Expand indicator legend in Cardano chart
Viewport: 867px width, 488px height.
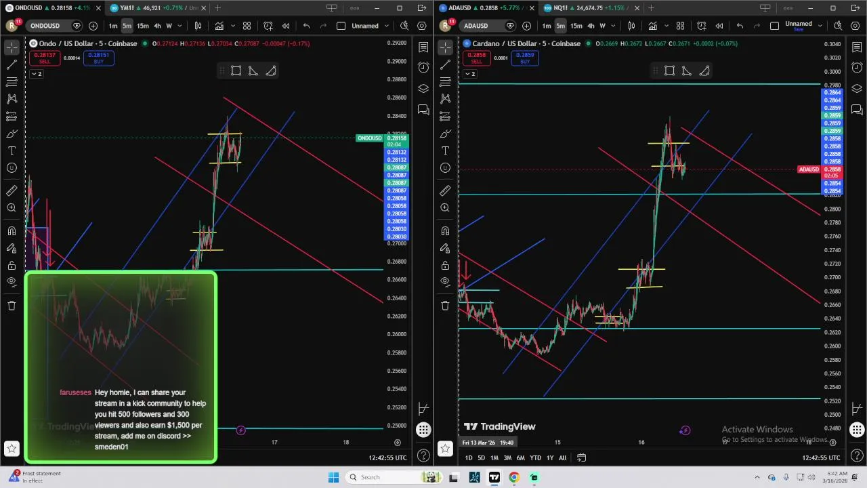tap(469, 74)
